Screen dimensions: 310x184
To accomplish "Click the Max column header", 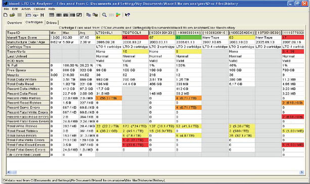I will pos(70,33).
